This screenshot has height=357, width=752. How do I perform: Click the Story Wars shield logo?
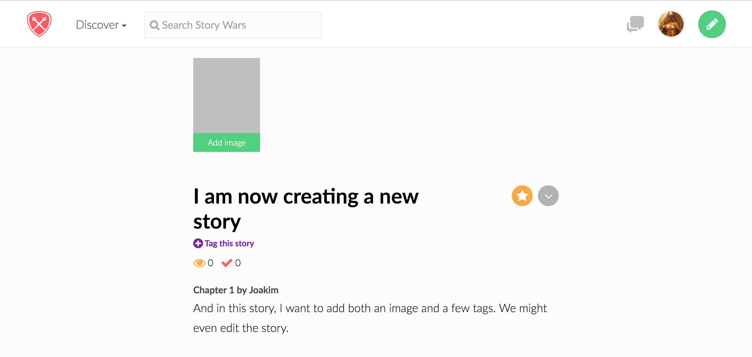pos(39,24)
